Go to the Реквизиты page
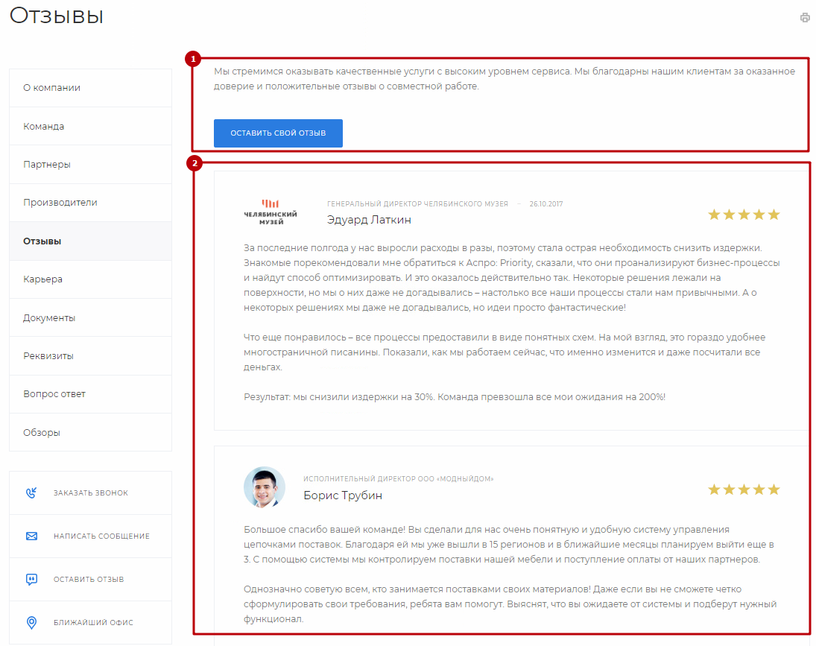Screen dimensions: 816x646 91,355
